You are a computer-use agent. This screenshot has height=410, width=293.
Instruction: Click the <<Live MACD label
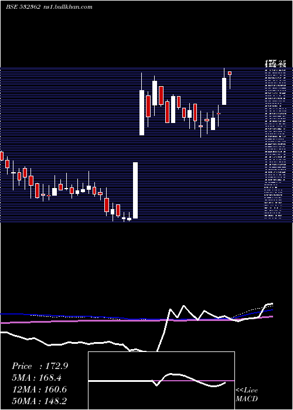pos(247,394)
